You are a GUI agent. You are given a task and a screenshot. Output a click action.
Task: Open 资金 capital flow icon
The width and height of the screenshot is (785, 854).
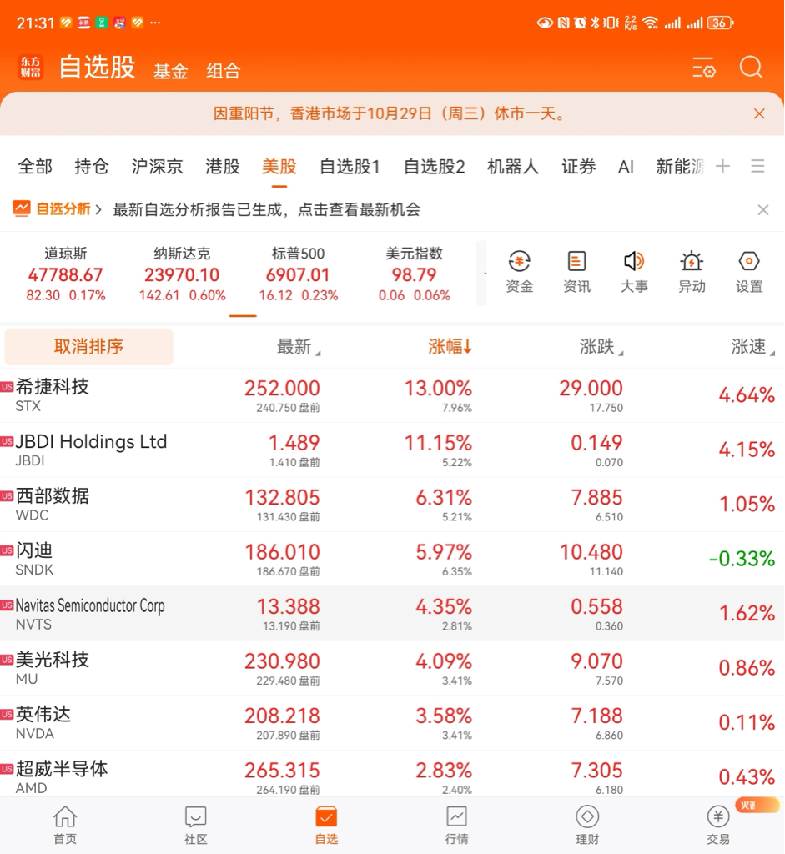pos(519,273)
